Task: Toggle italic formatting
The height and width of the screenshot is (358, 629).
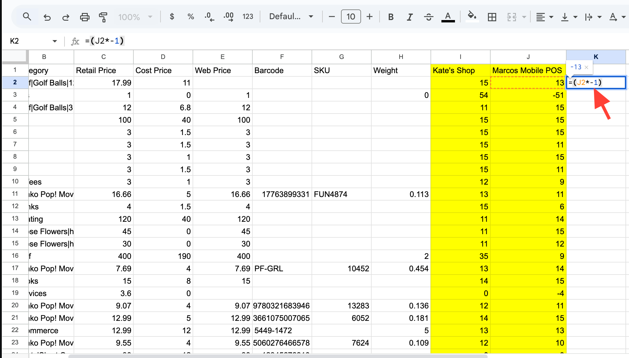Action: (x=409, y=17)
